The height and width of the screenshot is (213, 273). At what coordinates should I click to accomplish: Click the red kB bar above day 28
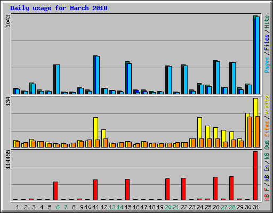(x=231, y=189)
